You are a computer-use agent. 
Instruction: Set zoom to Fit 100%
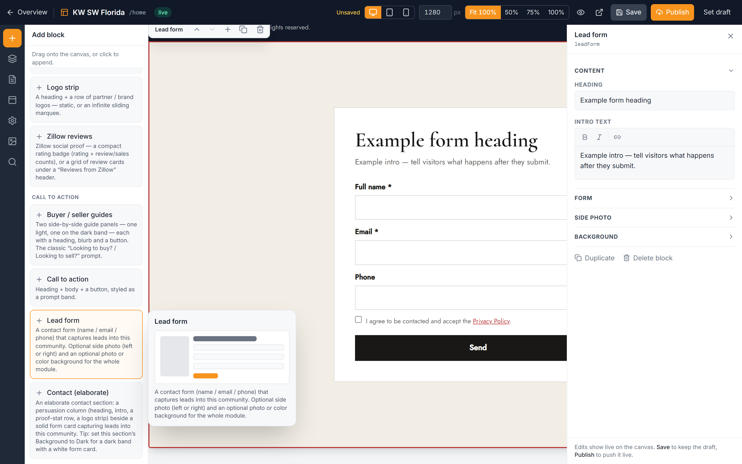[x=483, y=12]
